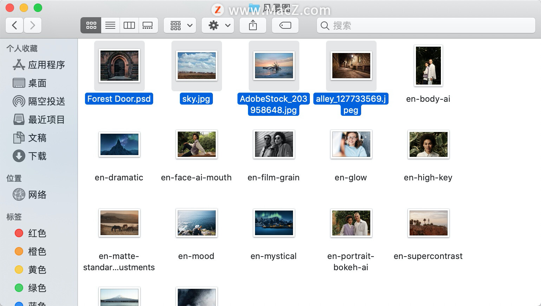Click the en-film-grain file name label

click(x=274, y=178)
